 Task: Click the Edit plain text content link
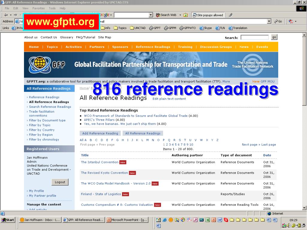[169, 99]
